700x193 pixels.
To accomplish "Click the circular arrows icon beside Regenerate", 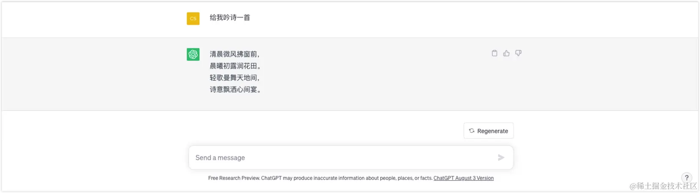I will [471, 131].
